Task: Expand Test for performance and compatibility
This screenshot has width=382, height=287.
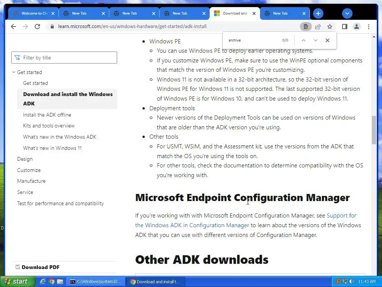Action: (x=60, y=203)
